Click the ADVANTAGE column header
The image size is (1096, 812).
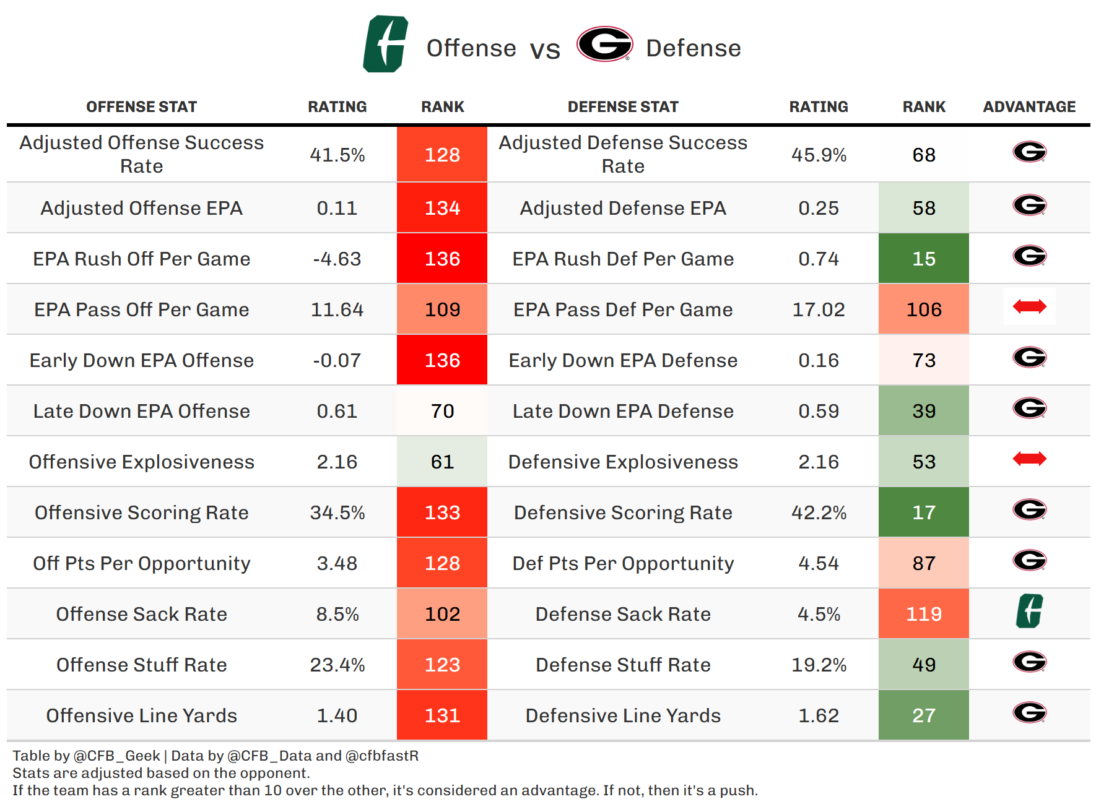[1029, 107]
